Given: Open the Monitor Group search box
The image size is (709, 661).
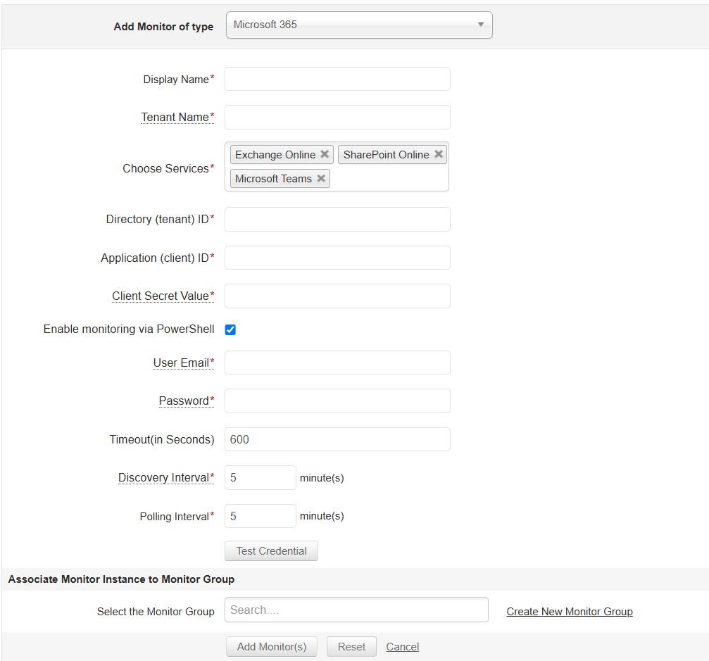Looking at the screenshot, I should pos(356,610).
